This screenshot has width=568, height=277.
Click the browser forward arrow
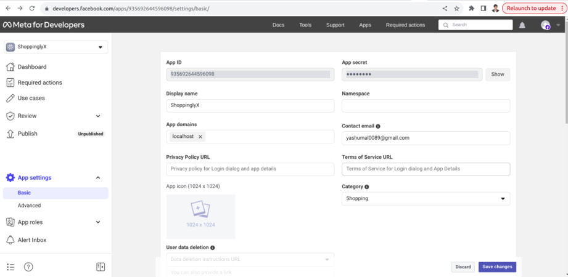pos(20,9)
